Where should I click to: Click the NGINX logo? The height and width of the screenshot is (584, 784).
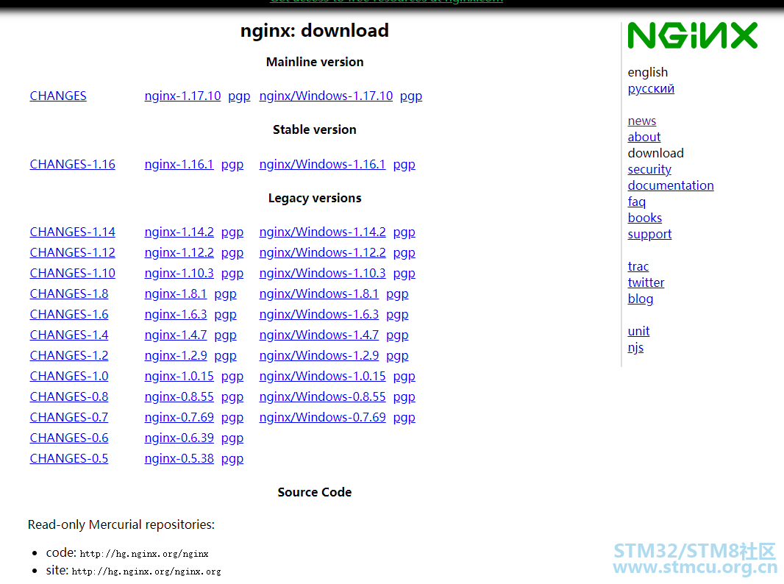click(x=693, y=35)
